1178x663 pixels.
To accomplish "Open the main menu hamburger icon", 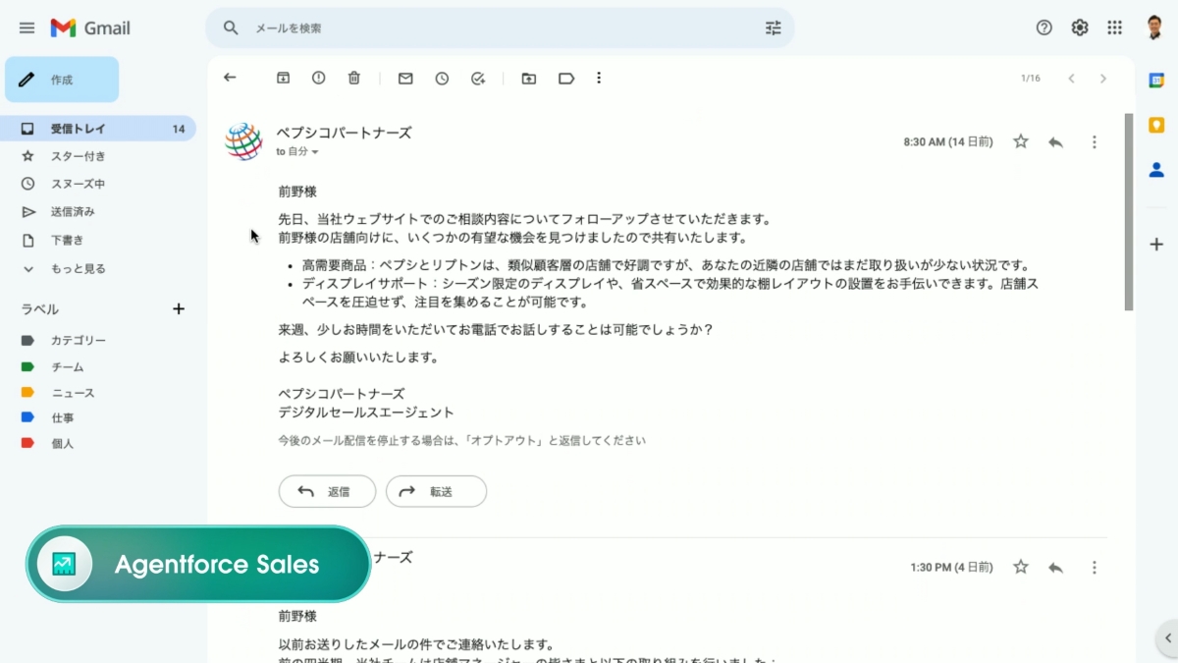I will pos(27,28).
